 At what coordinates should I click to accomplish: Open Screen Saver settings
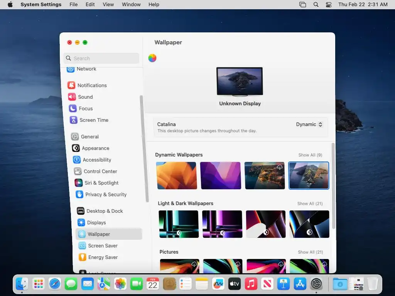tap(98, 246)
